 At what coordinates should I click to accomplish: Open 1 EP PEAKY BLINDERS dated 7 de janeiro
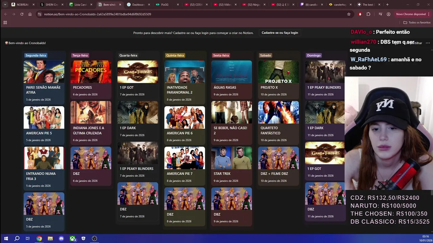138,160
